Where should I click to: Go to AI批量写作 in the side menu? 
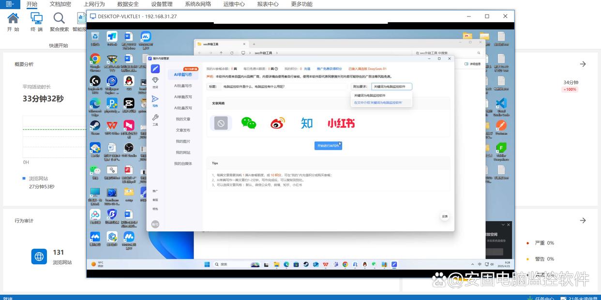click(183, 86)
